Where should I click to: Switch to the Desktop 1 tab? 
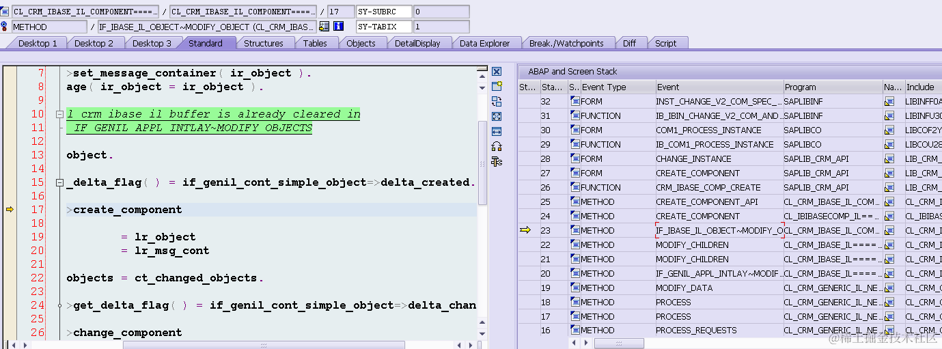38,43
